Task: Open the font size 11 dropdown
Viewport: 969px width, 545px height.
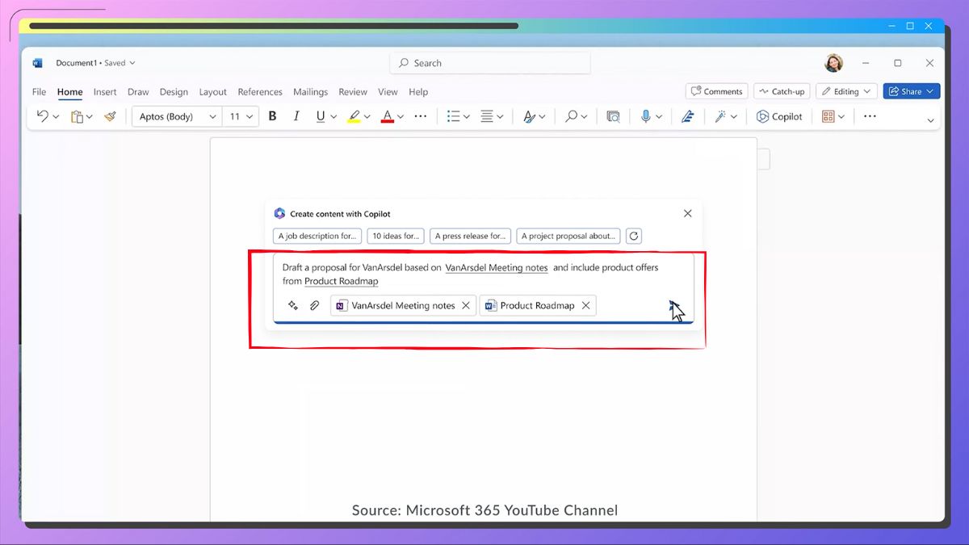Action: tap(240, 116)
